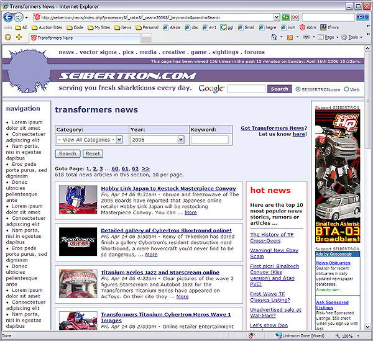Viewport: 373px width, 341px height.
Task: Open the Personal links folder
Action: [x=147, y=27]
